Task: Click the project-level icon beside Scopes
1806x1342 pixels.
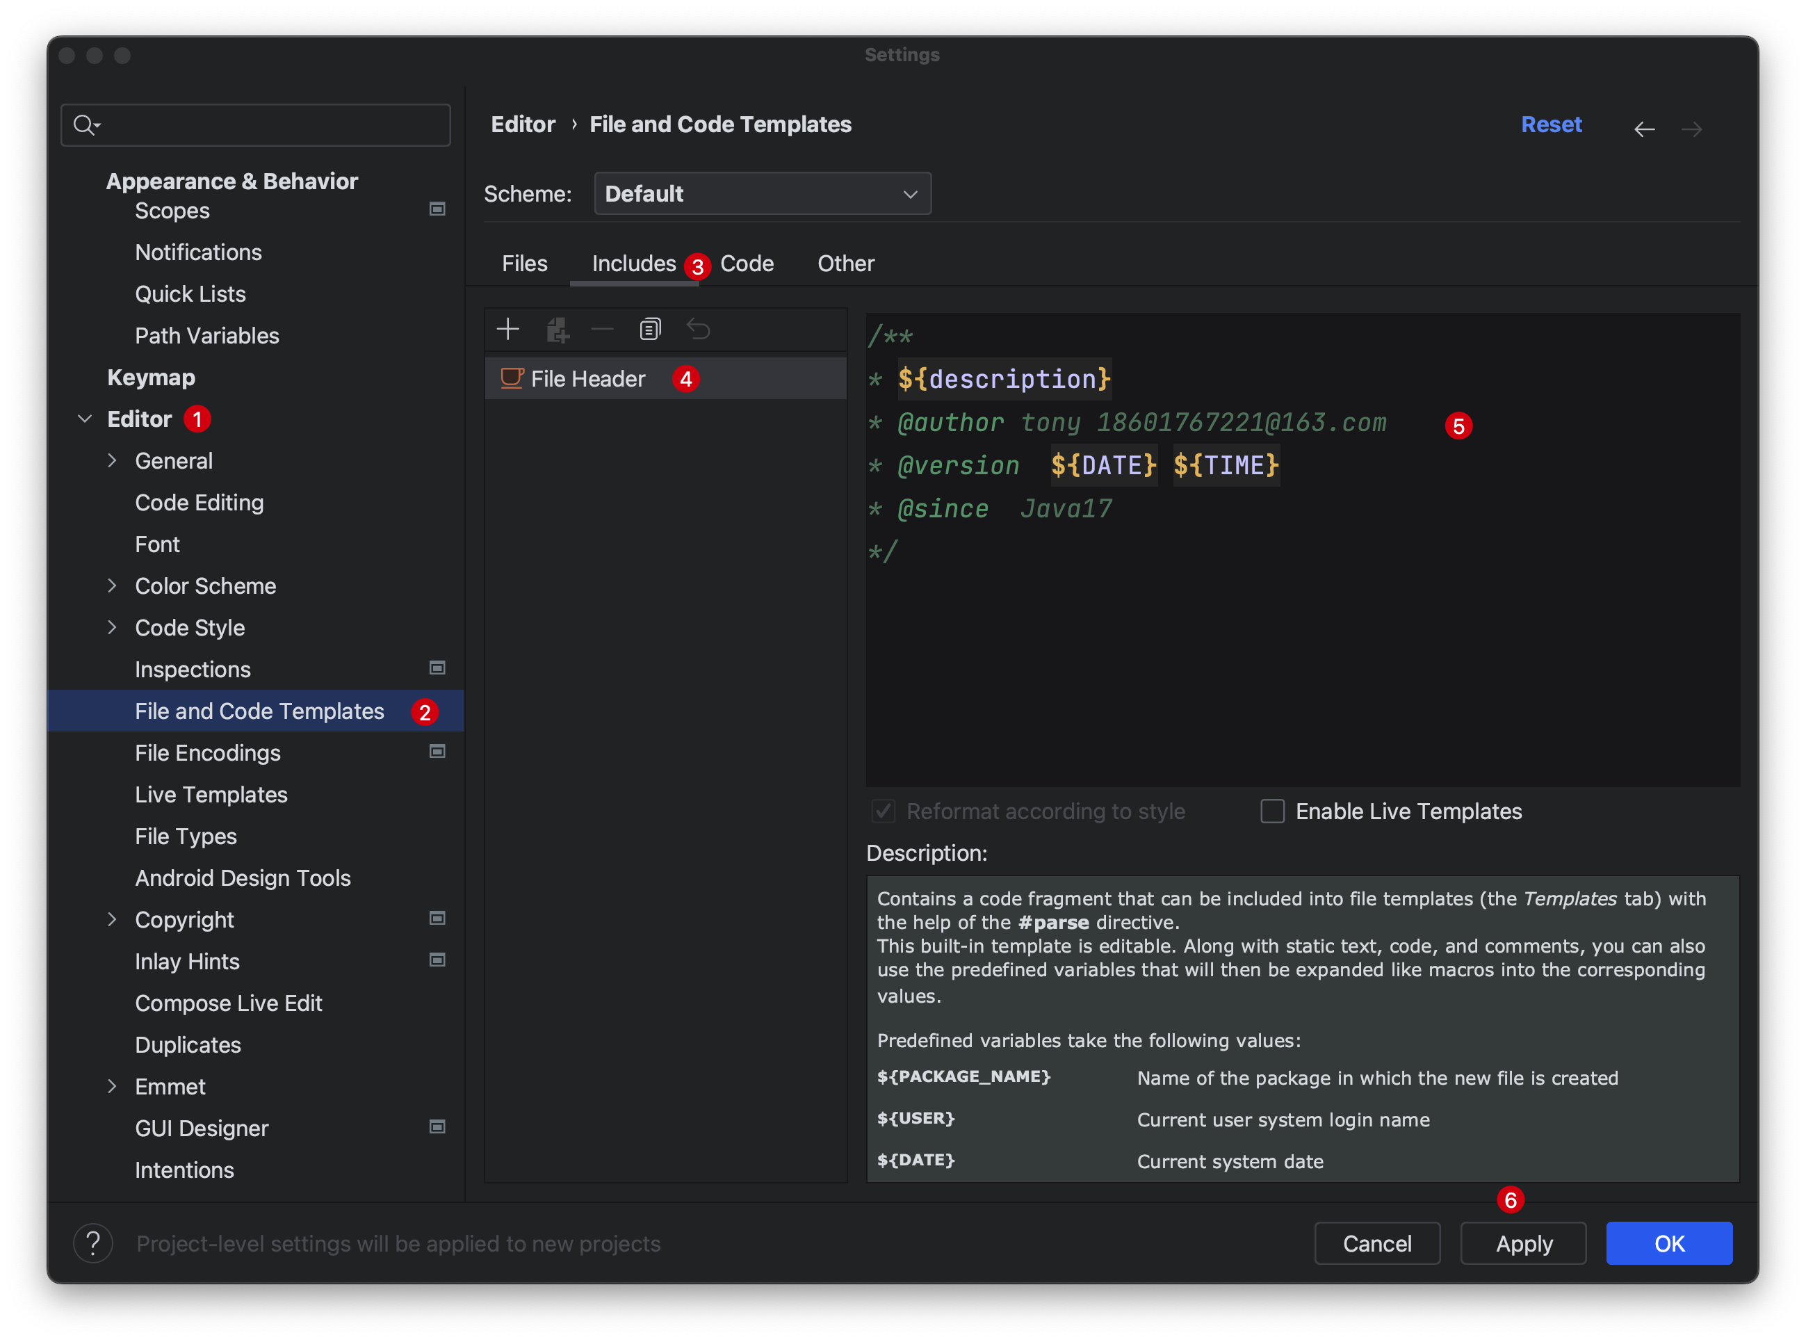Action: 437,209
